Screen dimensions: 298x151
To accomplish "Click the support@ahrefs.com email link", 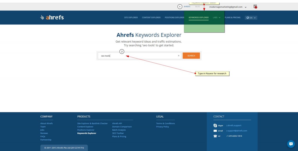I will [x=237, y=131].
